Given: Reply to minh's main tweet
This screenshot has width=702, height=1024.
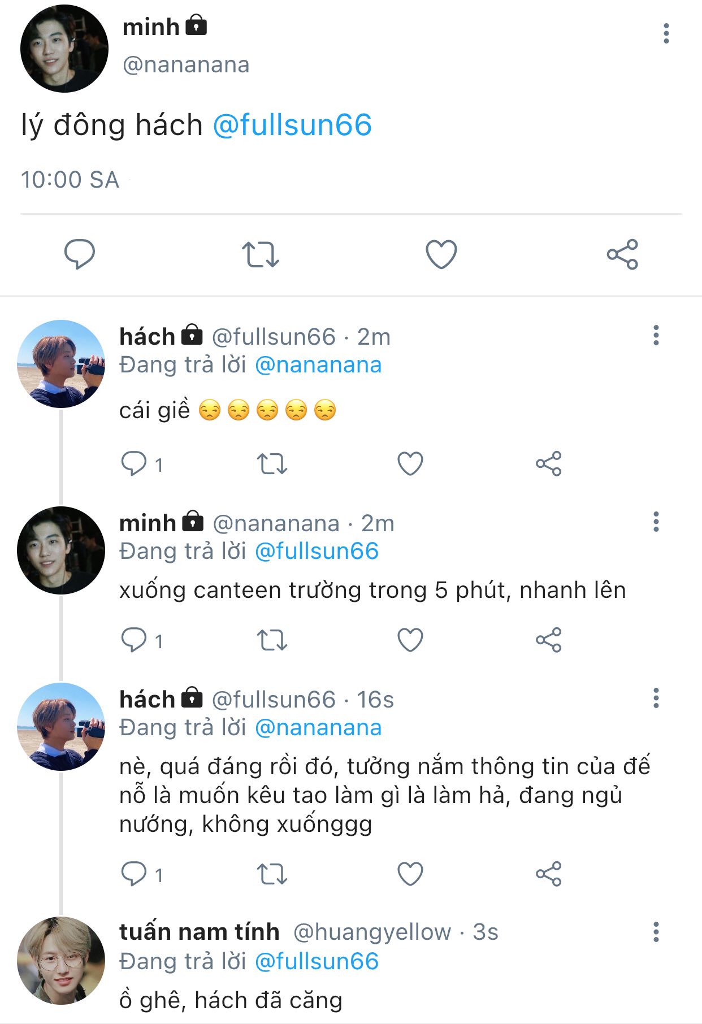Looking at the screenshot, I should click(x=79, y=254).
